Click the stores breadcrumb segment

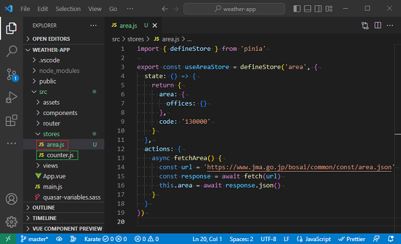click(x=135, y=39)
